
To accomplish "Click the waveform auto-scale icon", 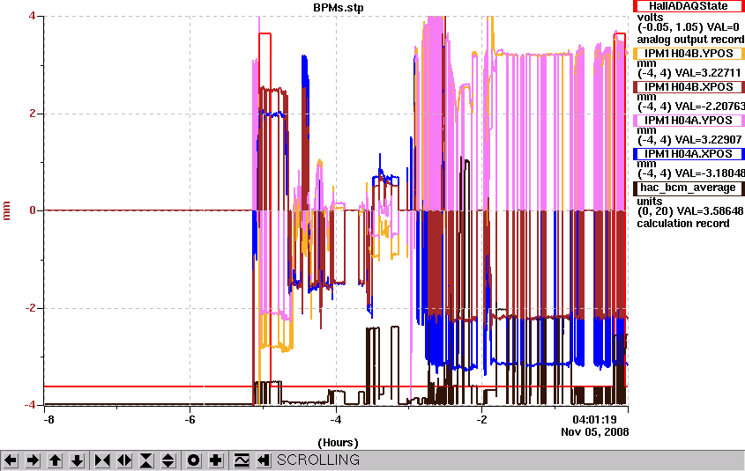I will point(242,460).
